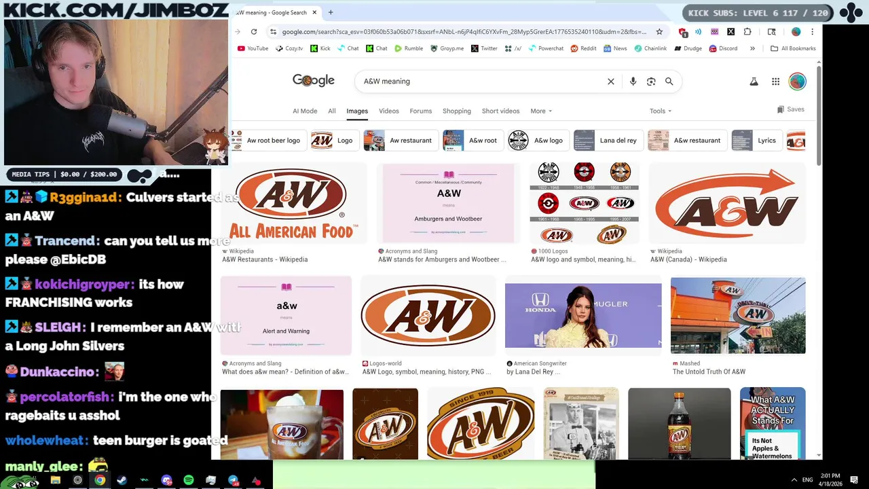Image resolution: width=869 pixels, height=489 pixels.
Task: Filter by the Aw root beer logo chip
Action: [x=269, y=141]
